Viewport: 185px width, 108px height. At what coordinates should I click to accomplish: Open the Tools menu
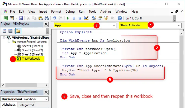click(92, 12)
